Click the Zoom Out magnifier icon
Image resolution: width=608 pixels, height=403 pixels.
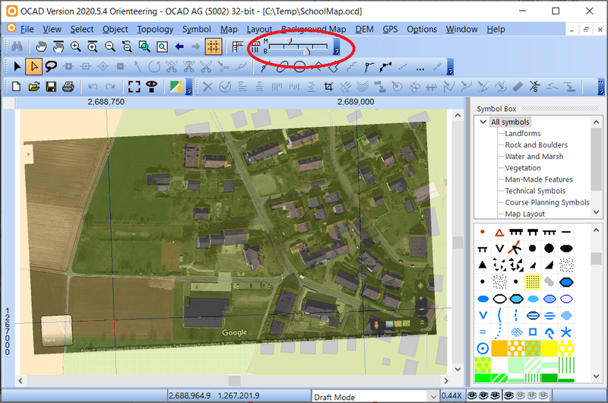pyautogui.click(x=110, y=47)
